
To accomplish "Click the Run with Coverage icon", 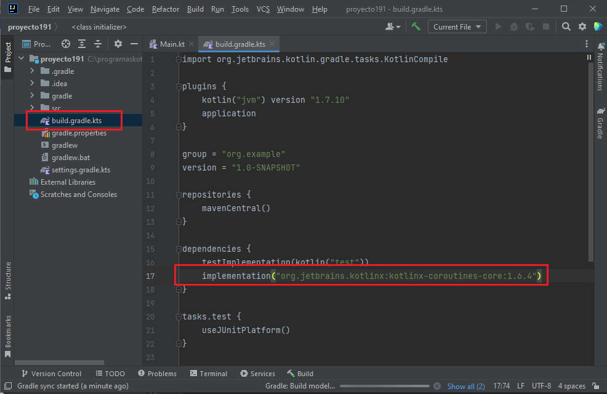I will tap(530, 26).
